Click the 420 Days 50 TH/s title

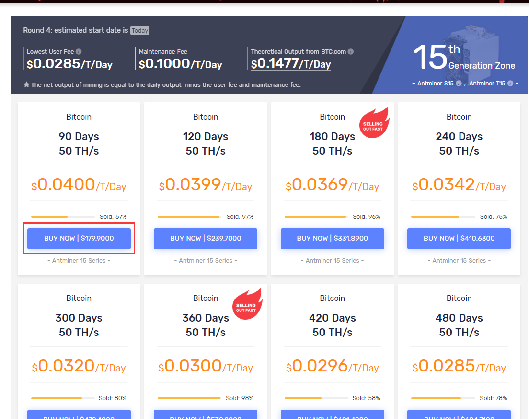point(333,325)
